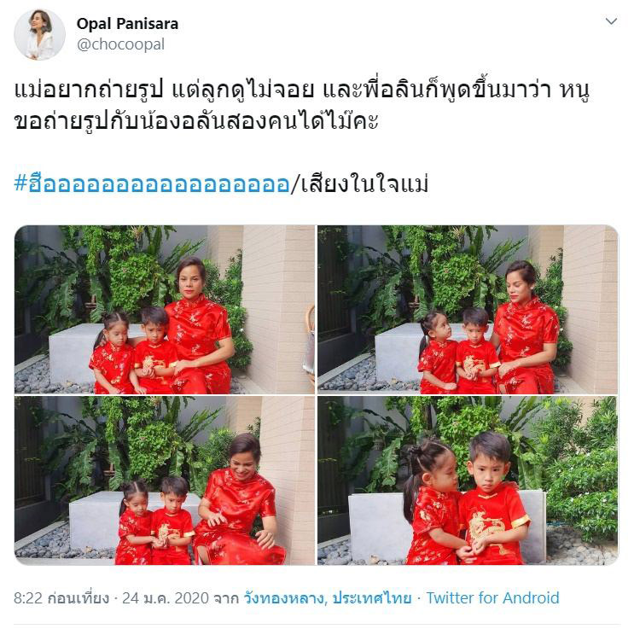The width and height of the screenshot is (634, 629).
Task: Click the 24 ม.ค. 2020 date text
Action: click(166, 598)
